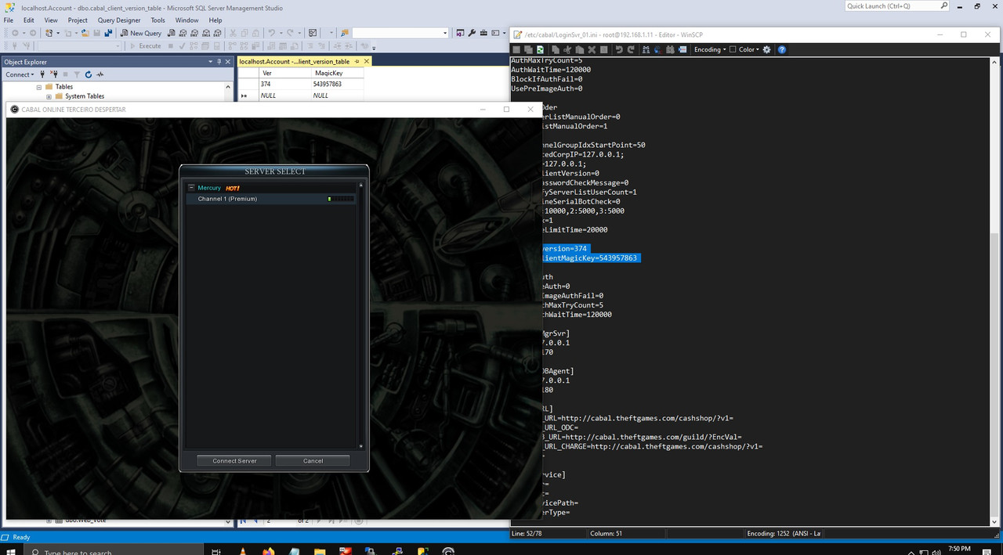This screenshot has width=1003, height=555.
Task: Click the taskbar search box
Action: tap(114, 550)
